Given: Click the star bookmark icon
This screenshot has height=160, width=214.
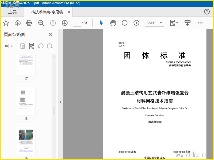Looking at the screenshot, I should [x=6, y=23].
